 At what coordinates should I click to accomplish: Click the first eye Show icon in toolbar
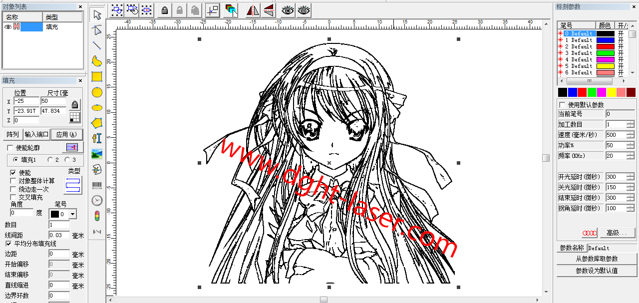click(x=288, y=9)
